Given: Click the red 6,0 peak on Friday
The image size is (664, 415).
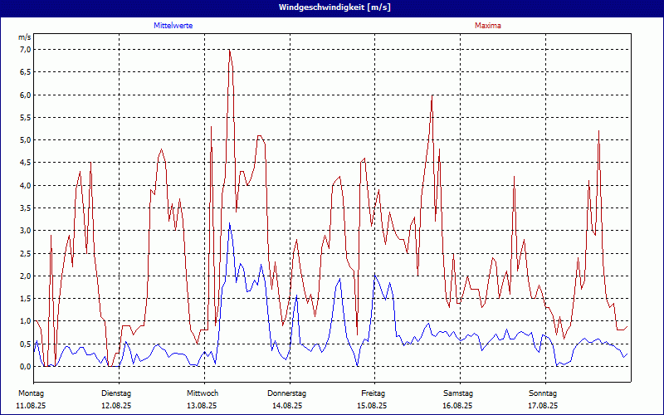Looking at the screenshot, I should click(432, 96).
